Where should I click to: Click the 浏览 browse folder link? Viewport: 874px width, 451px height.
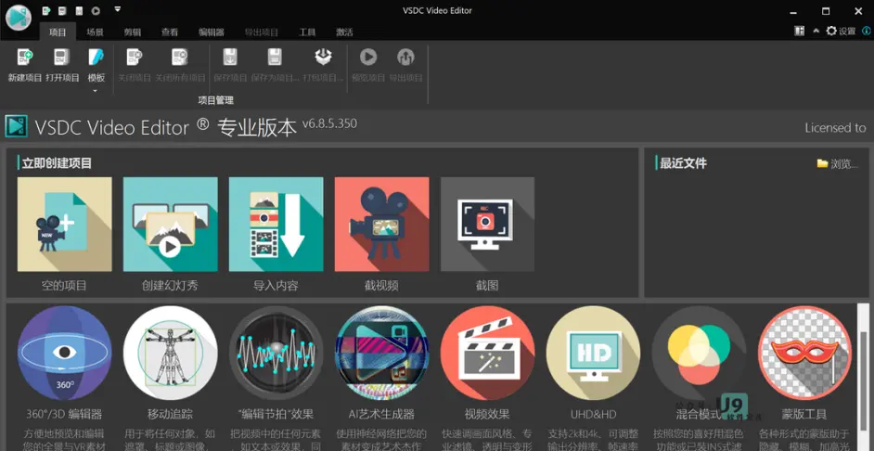[x=837, y=164]
